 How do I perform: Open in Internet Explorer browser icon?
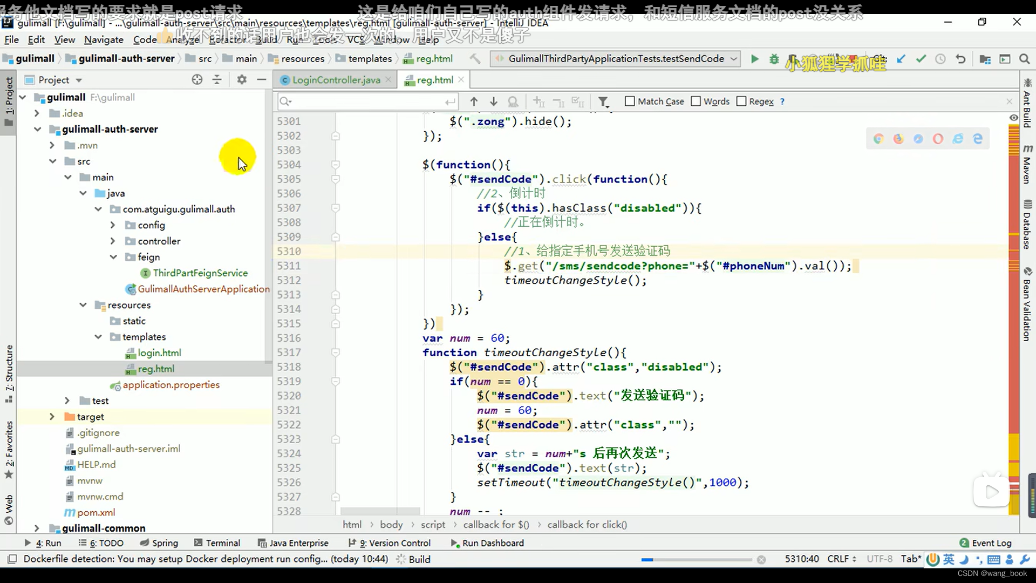(958, 139)
